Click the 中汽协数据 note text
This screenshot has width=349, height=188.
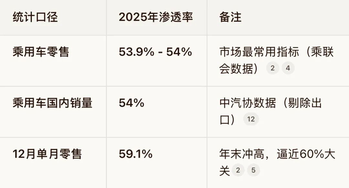pyautogui.click(x=248, y=103)
